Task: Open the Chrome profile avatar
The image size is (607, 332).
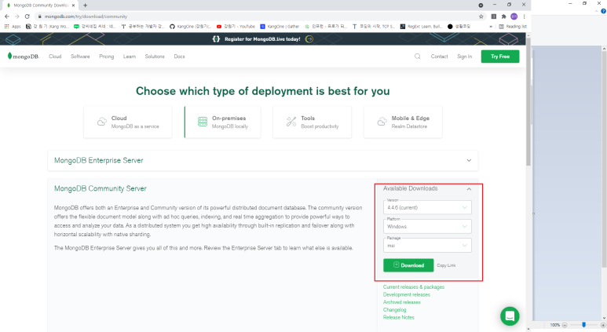Action: pos(514,16)
